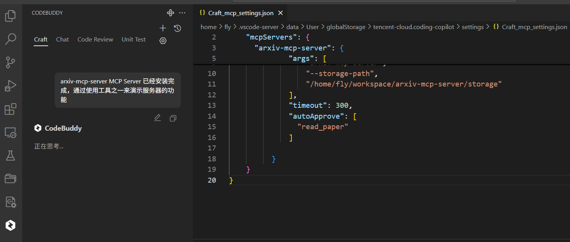
Task: Click the "--storage-path" string value
Action: (x=340, y=73)
